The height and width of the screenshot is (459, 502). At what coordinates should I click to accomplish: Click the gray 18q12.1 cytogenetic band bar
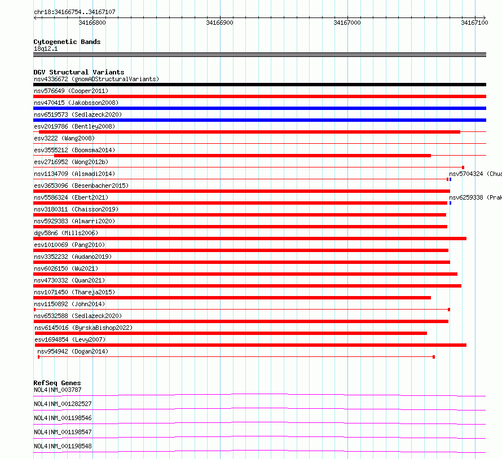pyautogui.click(x=259, y=55)
